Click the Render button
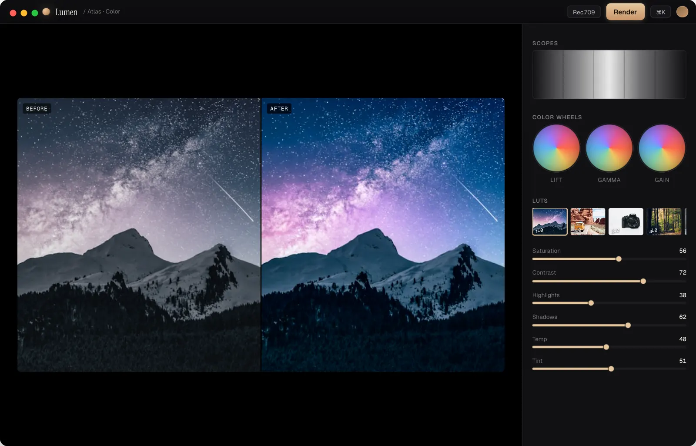Image resolution: width=696 pixels, height=446 pixels. click(625, 12)
